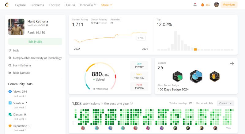245x134 pixels.
Task: Open the Harit-Kathuria GitHub link
Action: tap(22, 65)
